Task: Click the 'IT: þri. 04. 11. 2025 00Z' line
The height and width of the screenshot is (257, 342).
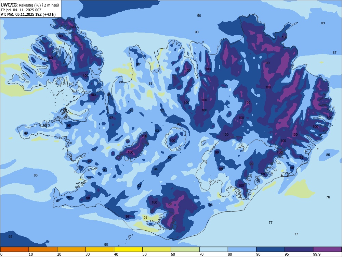Action: click(21, 10)
